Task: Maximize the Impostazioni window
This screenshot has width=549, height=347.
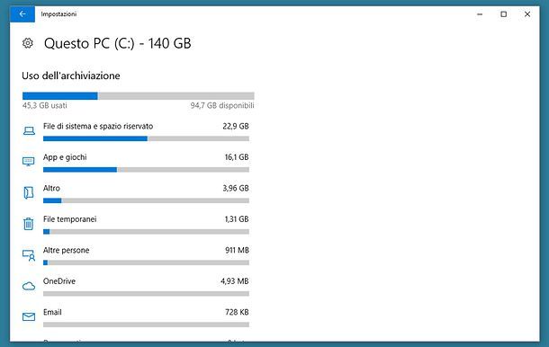Action: pos(503,14)
